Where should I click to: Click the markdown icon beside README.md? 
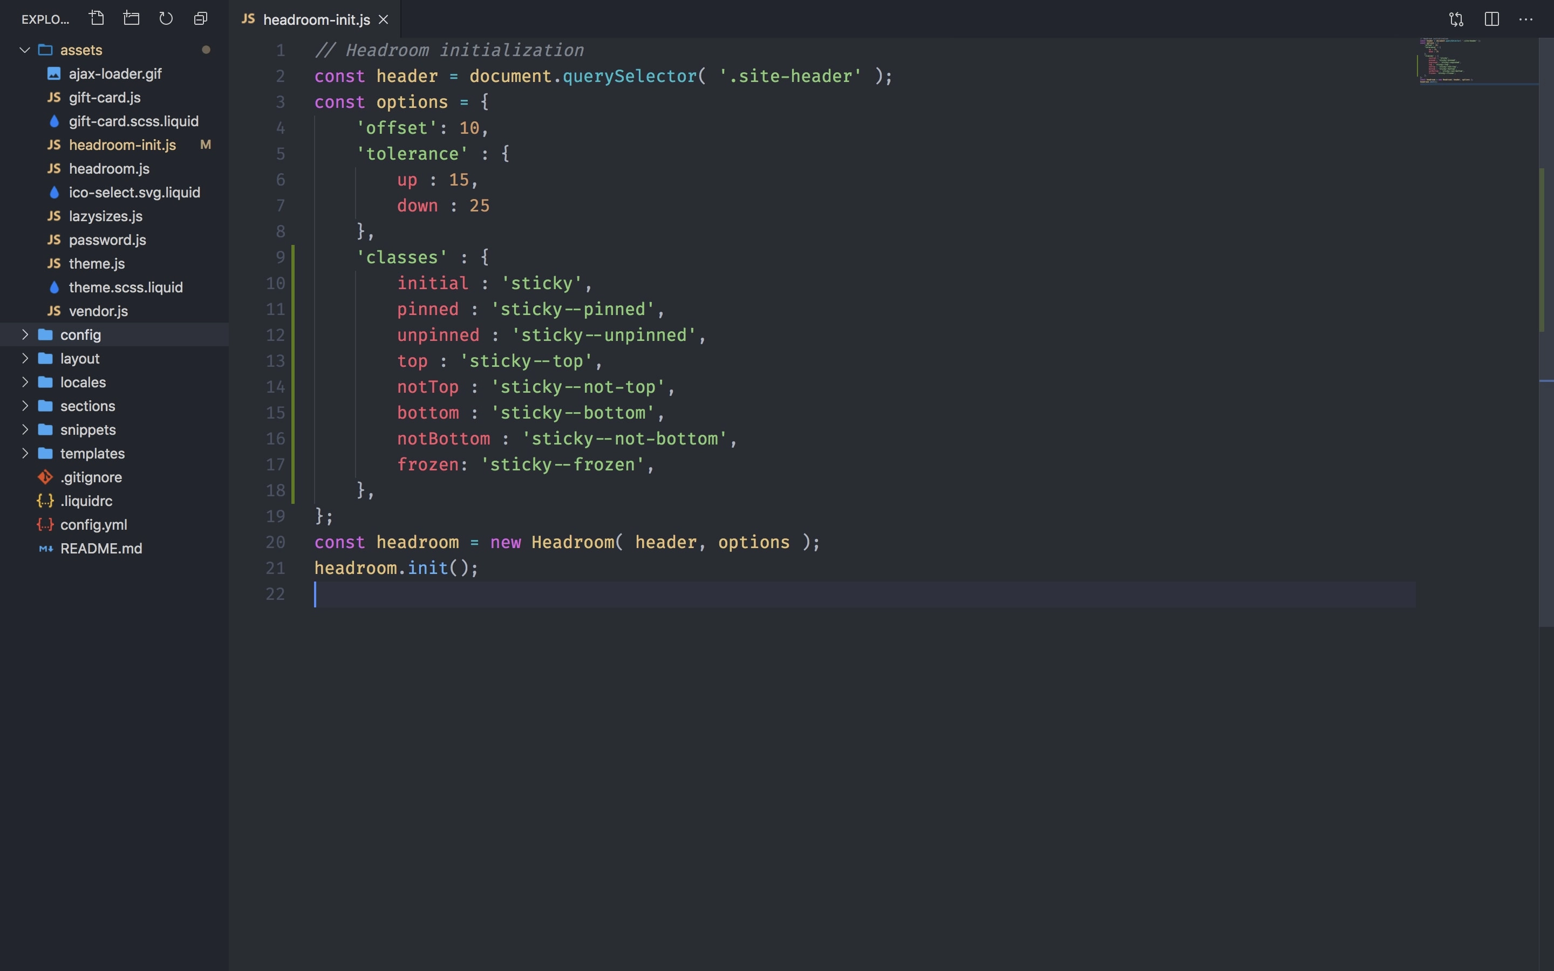[45, 549]
